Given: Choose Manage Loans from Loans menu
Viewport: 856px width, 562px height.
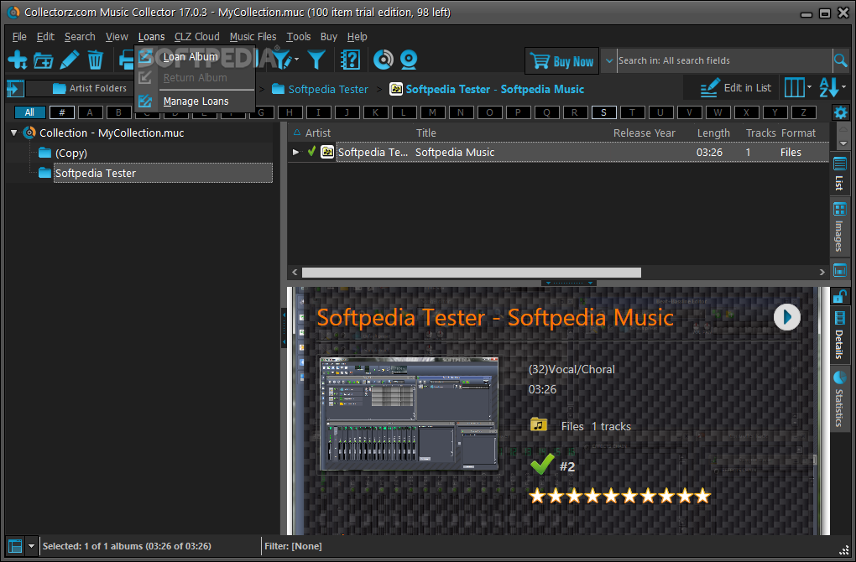Looking at the screenshot, I should [x=196, y=101].
